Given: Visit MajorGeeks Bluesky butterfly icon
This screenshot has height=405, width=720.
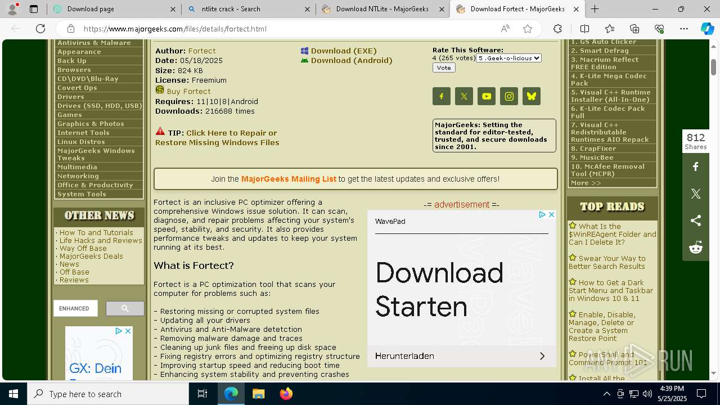Looking at the screenshot, I should pos(532,96).
